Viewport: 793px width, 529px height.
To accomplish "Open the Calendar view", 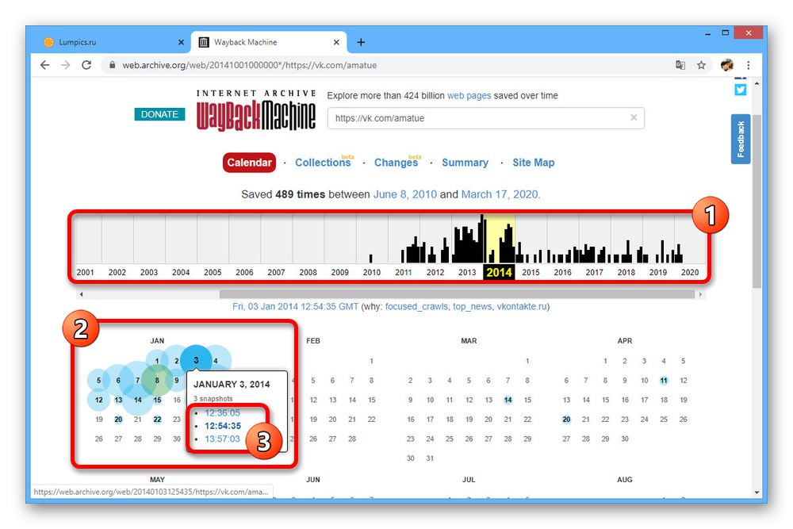I will coord(249,163).
